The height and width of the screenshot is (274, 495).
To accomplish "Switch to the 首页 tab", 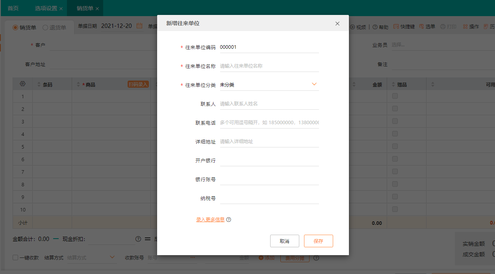I will click(x=13, y=8).
